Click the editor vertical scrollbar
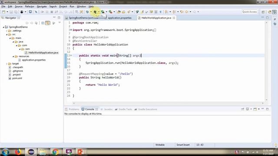This screenshot has width=278, height=156. pyautogui.click(x=266, y=61)
